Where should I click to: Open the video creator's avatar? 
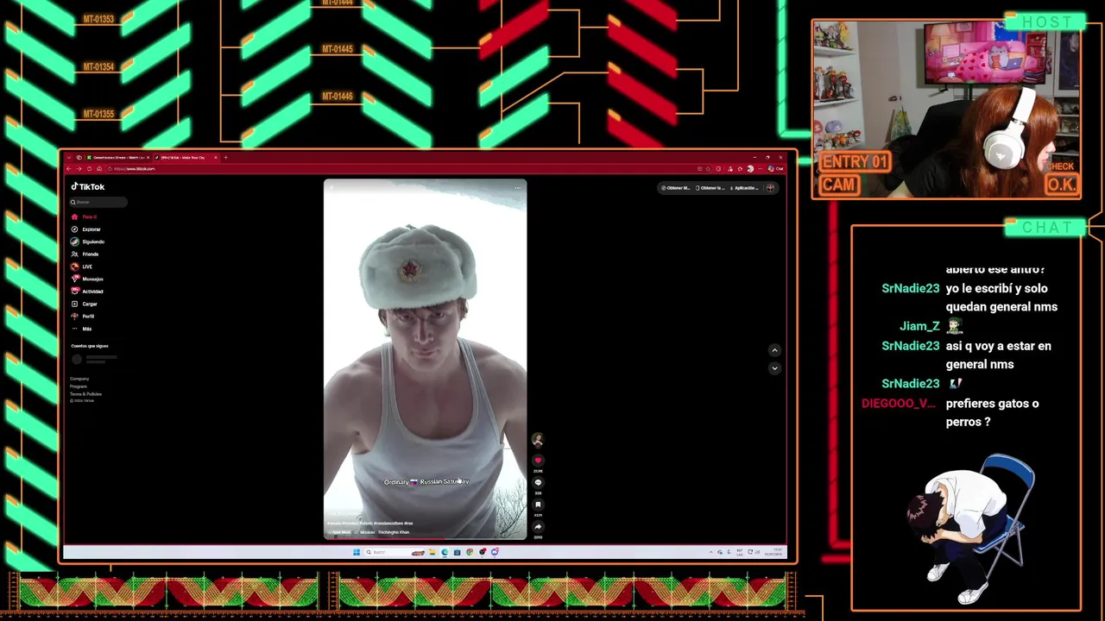click(x=538, y=439)
